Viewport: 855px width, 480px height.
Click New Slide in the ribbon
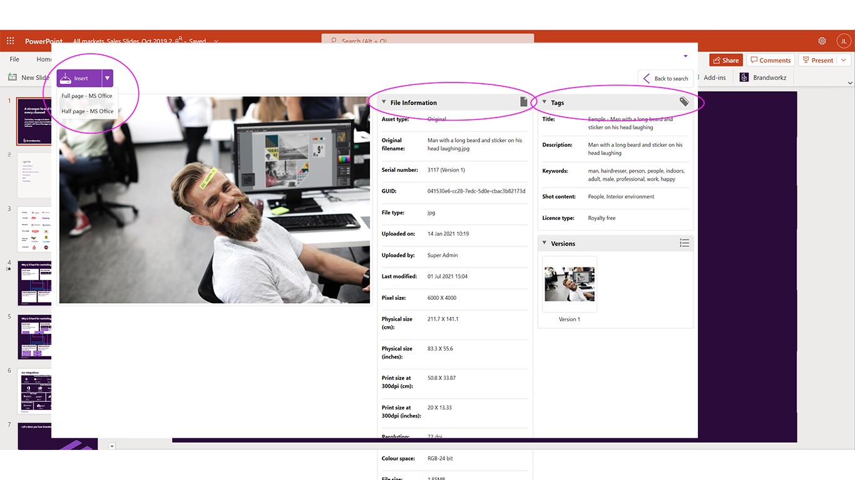[29, 77]
